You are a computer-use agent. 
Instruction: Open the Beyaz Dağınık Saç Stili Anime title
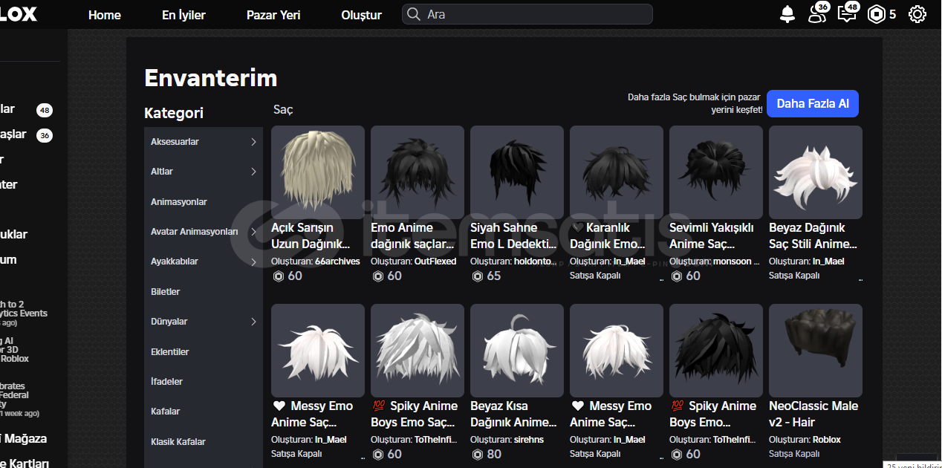pyautogui.click(x=813, y=235)
